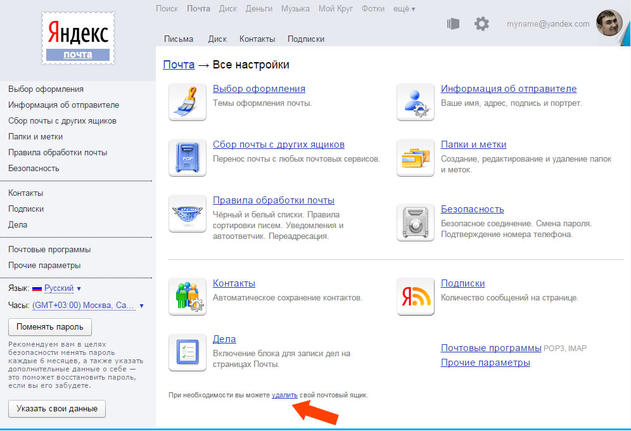Select Контакты in left sidebar
Screen dimensions: 631x431
(x=26, y=193)
